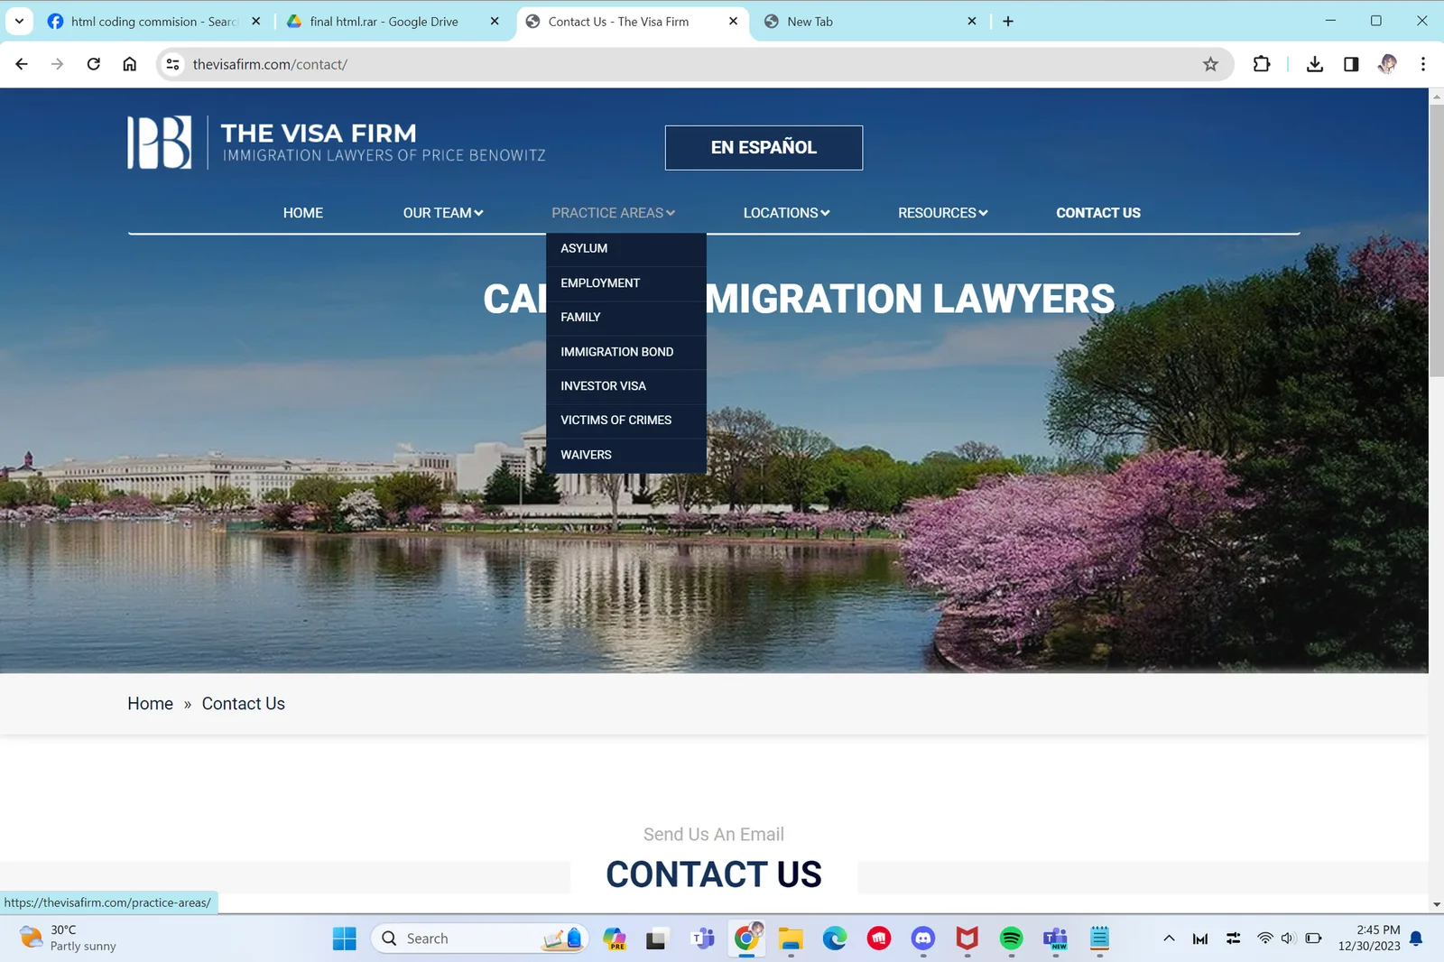Screen dimensions: 1444x962
Task: Expand the PRACTICE AREAS menu
Action: (x=613, y=213)
